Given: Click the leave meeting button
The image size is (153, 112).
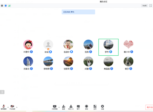Looking at the screenshot, I should pos(149,107).
